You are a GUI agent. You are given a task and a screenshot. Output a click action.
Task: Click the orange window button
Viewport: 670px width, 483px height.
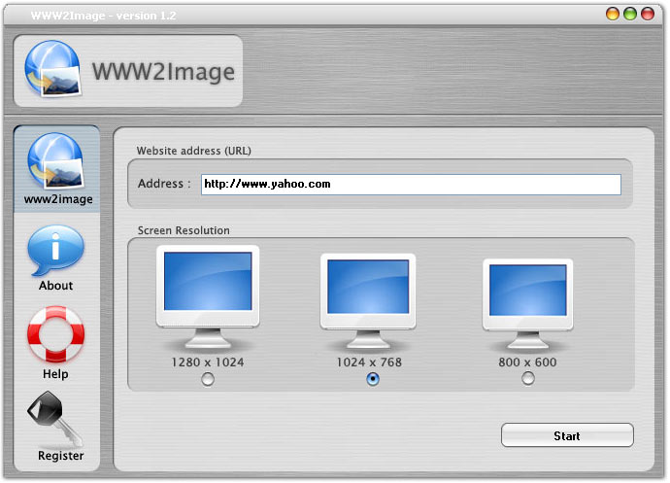point(613,14)
